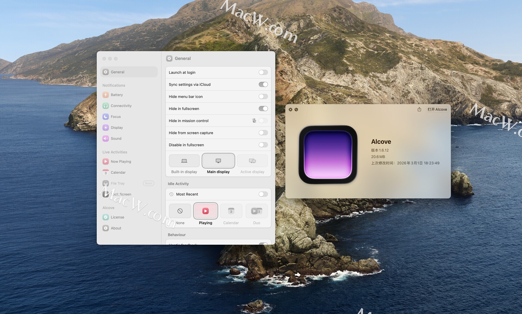Open Battery notifications in sidebar

pos(117,95)
